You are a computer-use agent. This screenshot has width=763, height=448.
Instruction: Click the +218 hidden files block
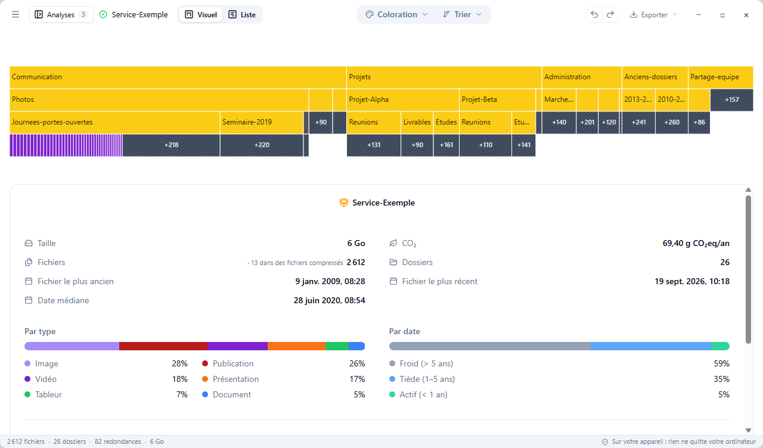[172, 145]
